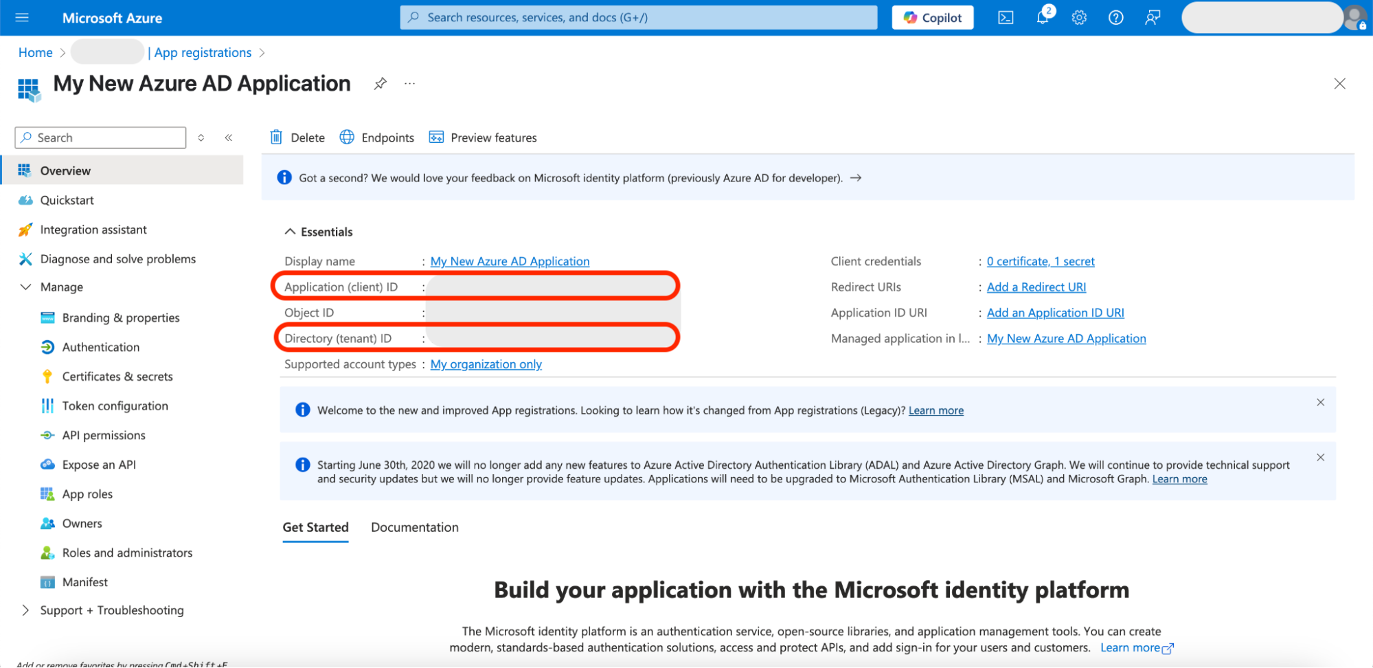Click the App roles icon
1373x668 pixels.
(x=47, y=494)
